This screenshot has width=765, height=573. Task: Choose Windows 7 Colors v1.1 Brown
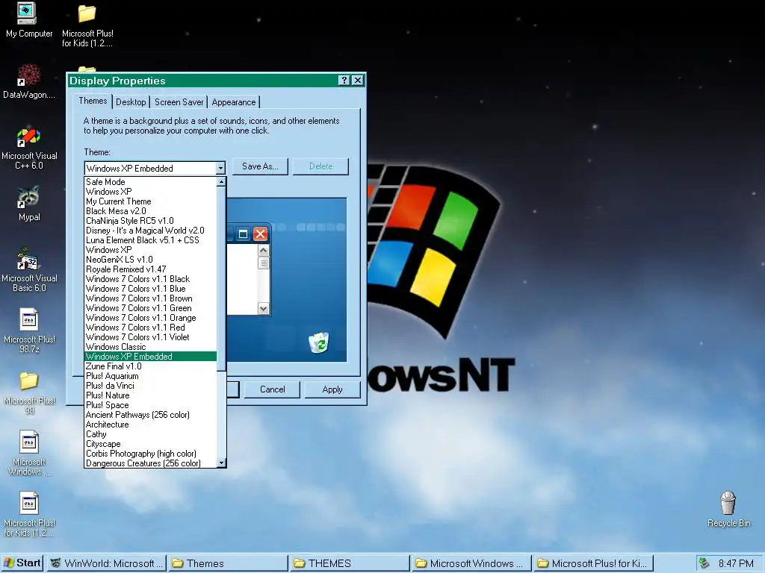coord(151,298)
